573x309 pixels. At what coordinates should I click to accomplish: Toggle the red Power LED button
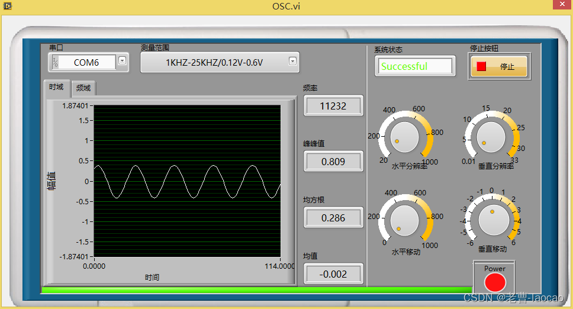(x=495, y=282)
